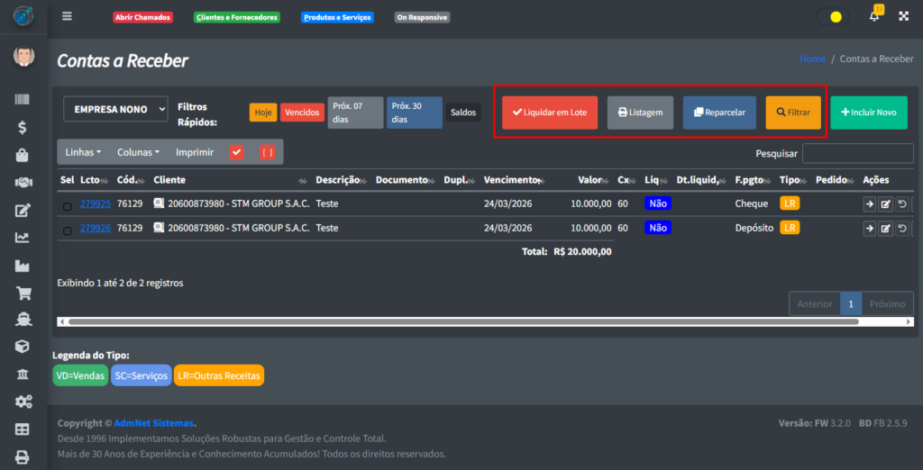Click the magnifier icon beside first client
The height and width of the screenshot is (470, 923).
click(x=159, y=203)
